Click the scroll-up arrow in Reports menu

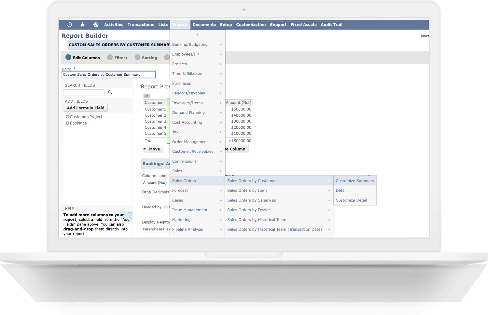click(198, 34)
